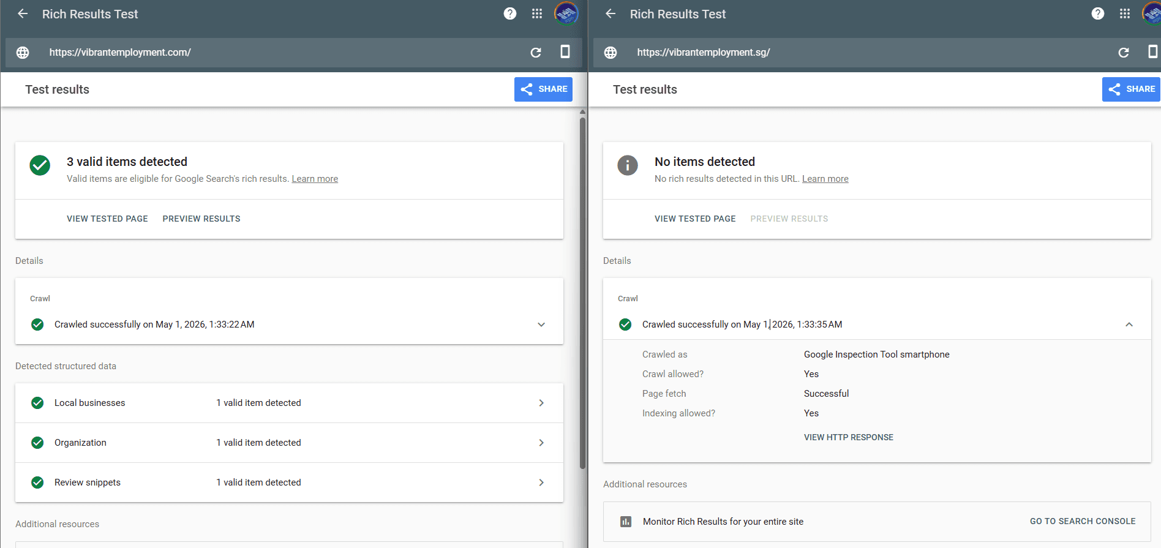Click green checkmark beside 3 valid items detected
Screen dimensions: 1161x548
tap(40, 165)
